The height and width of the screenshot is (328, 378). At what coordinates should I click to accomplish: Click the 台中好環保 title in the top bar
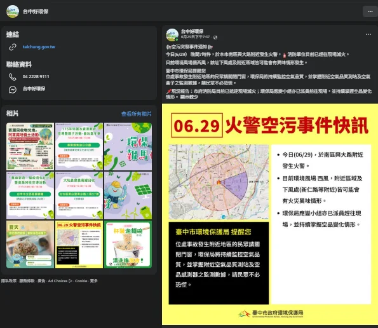click(x=36, y=11)
